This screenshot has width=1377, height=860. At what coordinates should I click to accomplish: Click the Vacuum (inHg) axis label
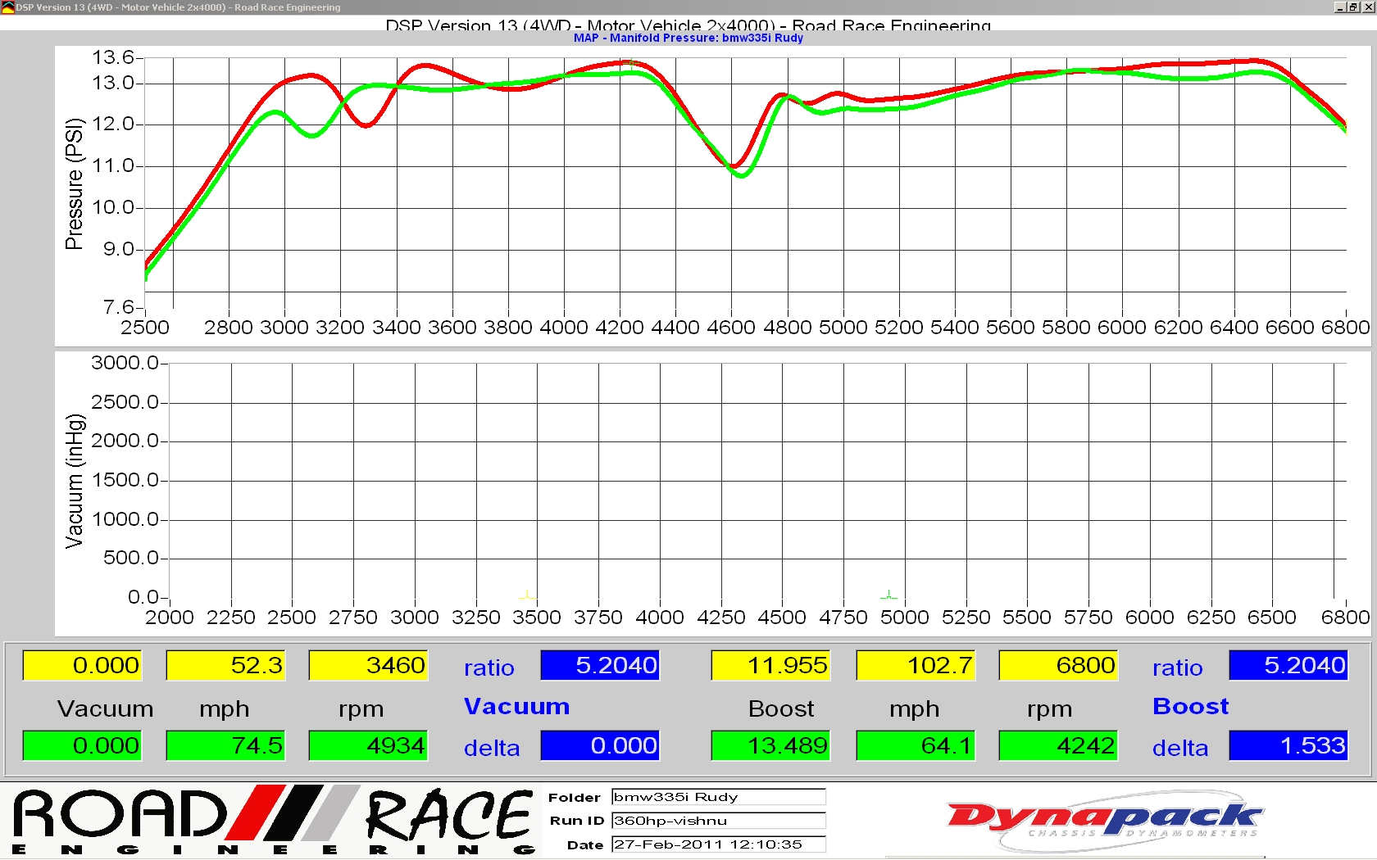point(74,481)
